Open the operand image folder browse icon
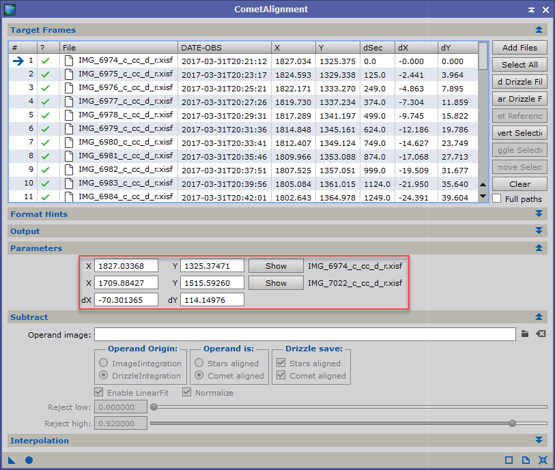 pos(525,334)
